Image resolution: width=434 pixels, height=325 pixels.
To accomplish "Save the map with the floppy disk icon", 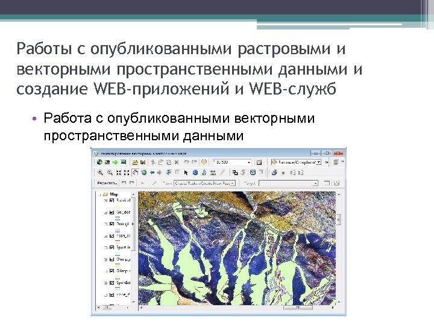I will (143, 162).
